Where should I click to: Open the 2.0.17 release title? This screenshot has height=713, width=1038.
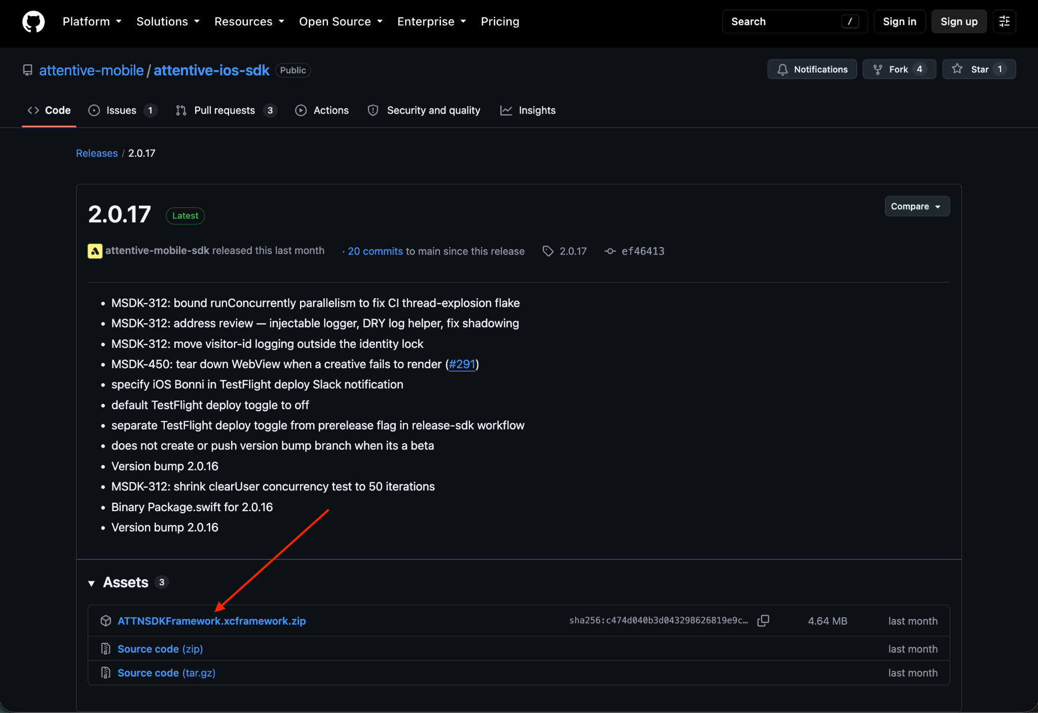tap(120, 215)
